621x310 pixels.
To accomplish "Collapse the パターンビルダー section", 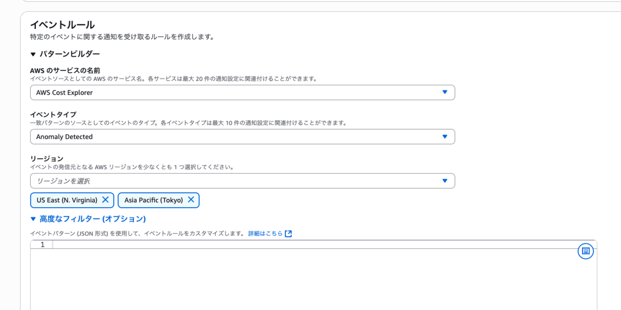I will tap(65, 54).
